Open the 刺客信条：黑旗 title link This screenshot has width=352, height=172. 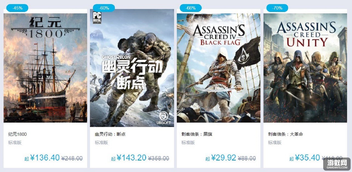(197, 134)
